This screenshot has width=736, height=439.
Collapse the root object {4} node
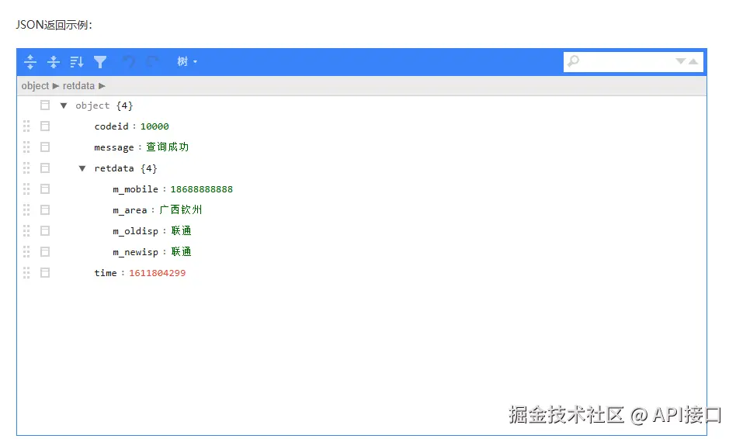point(64,105)
